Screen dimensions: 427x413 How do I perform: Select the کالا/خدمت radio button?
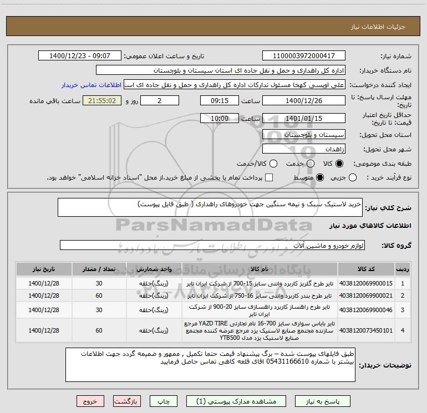[x=273, y=164]
